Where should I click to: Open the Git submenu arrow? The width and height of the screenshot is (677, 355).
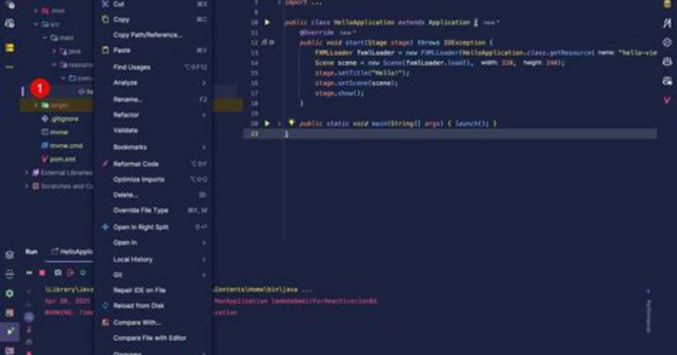(204, 275)
